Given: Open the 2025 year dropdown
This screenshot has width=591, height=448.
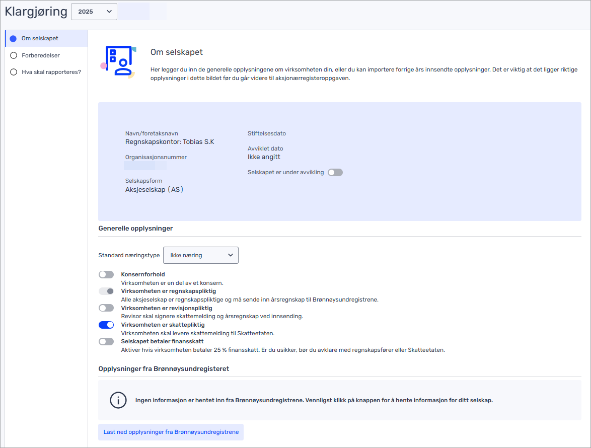Looking at the screenshot, I should pos(94,12).
